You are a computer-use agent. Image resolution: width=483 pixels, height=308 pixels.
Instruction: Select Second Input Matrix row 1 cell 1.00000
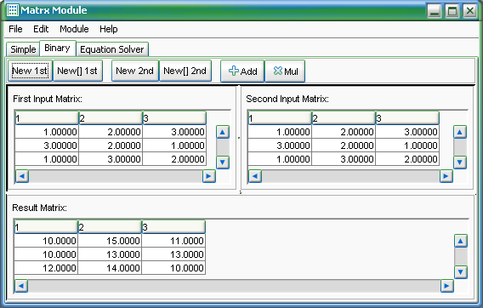(x=280, y=132)
